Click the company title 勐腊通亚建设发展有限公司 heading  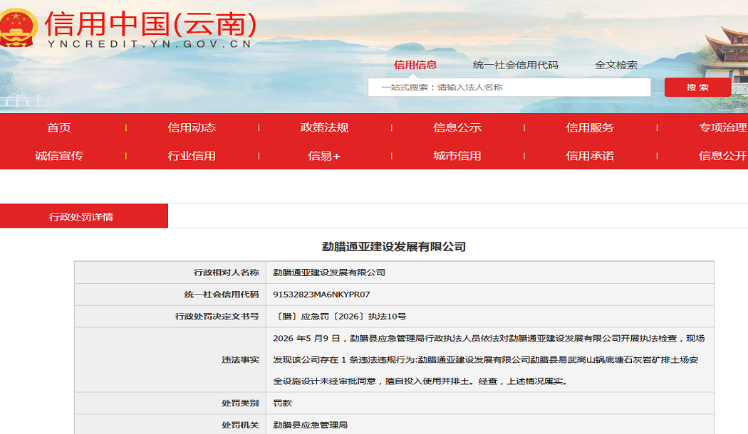pos(393,247)
